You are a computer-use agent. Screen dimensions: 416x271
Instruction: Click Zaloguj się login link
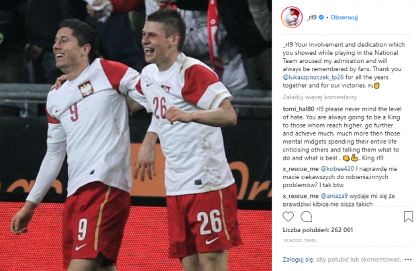click(x=298, y=260)
